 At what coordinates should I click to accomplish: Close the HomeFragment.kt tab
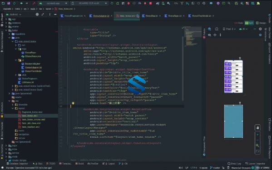tap(84, 16)
